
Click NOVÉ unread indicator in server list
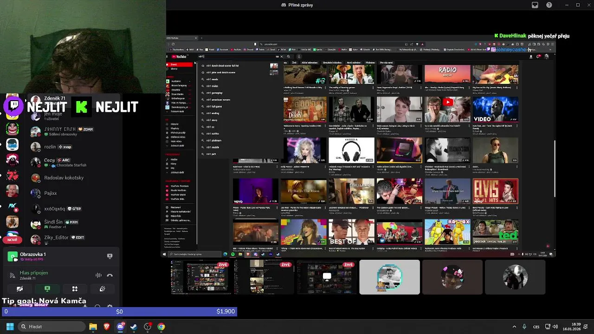click(13, 240)
